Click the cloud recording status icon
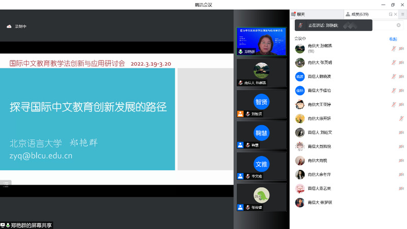Viewport: 407px width, 229px height. [x=9, y=26]
